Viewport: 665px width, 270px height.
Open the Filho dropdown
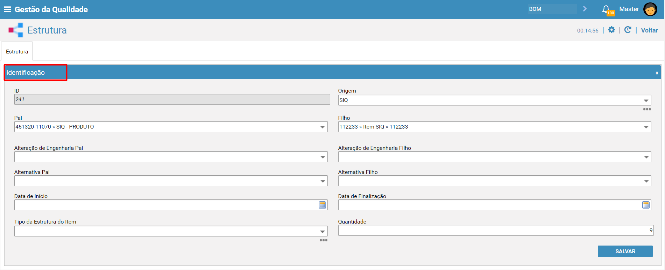(x=495, y=127)
